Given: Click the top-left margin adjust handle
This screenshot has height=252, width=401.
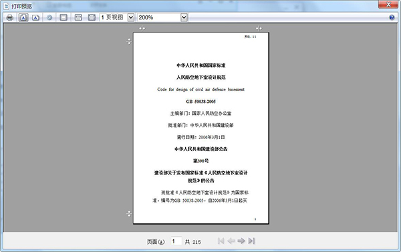Looking at the screenshot, I should 142,28.
